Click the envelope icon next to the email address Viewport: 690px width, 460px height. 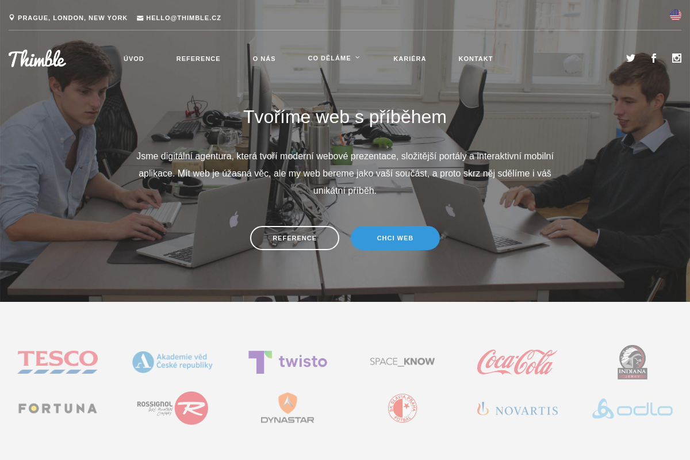pyautogui.click(x=140, y=18)
